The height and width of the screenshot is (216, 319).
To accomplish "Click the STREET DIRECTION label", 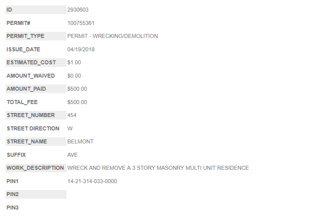I will point(33,129).
